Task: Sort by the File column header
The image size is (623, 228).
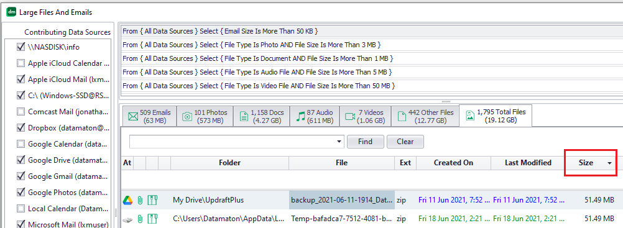Action: [x=341, y=163]
